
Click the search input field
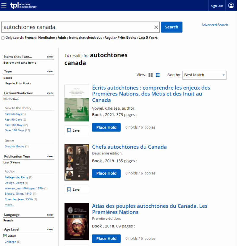pos(77,27)
